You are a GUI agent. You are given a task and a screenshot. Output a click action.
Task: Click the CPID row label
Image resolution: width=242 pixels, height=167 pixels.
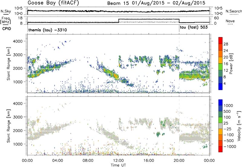pyautogui.click(x=6, y=29)
